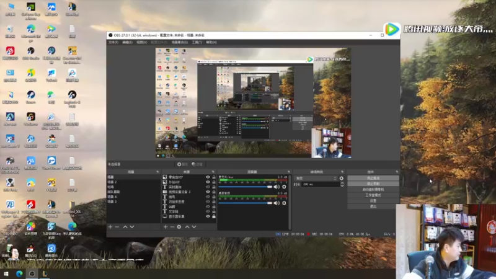Pop out the Controls dock panel
This screenshot has width=496, height=279.
(397, 172)
